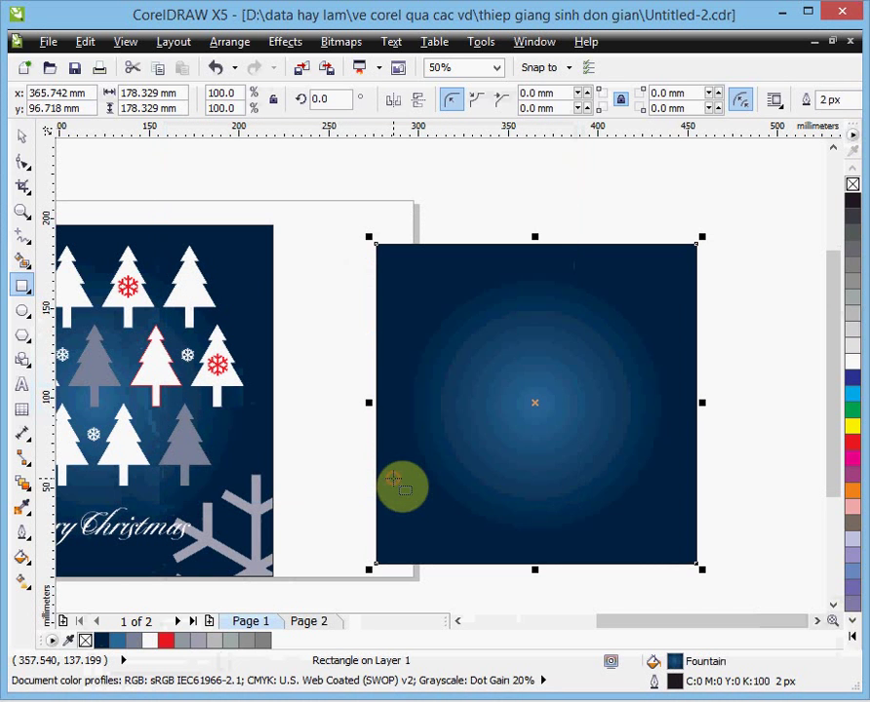
Task: Open the Bitmaps menu
Action: (x=341, y=42)
